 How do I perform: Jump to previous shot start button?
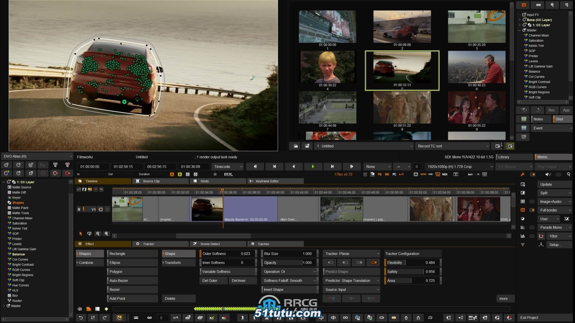tap(274, 167)
